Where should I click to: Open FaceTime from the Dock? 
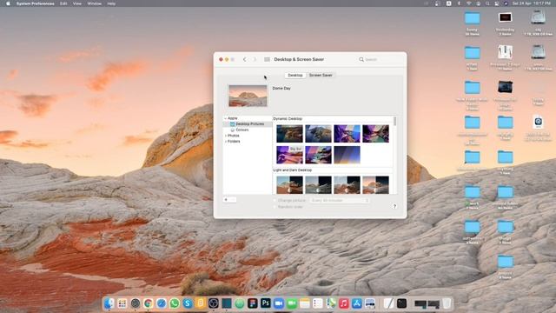tap(292, 303)
